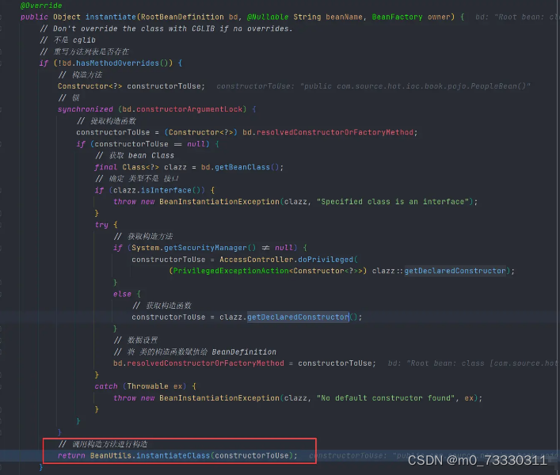Click the constructorArgumentLock field

coord(189,109)
